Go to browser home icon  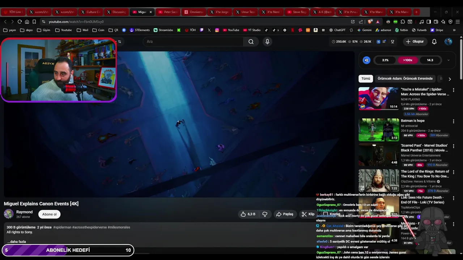[x=27, y=22]
